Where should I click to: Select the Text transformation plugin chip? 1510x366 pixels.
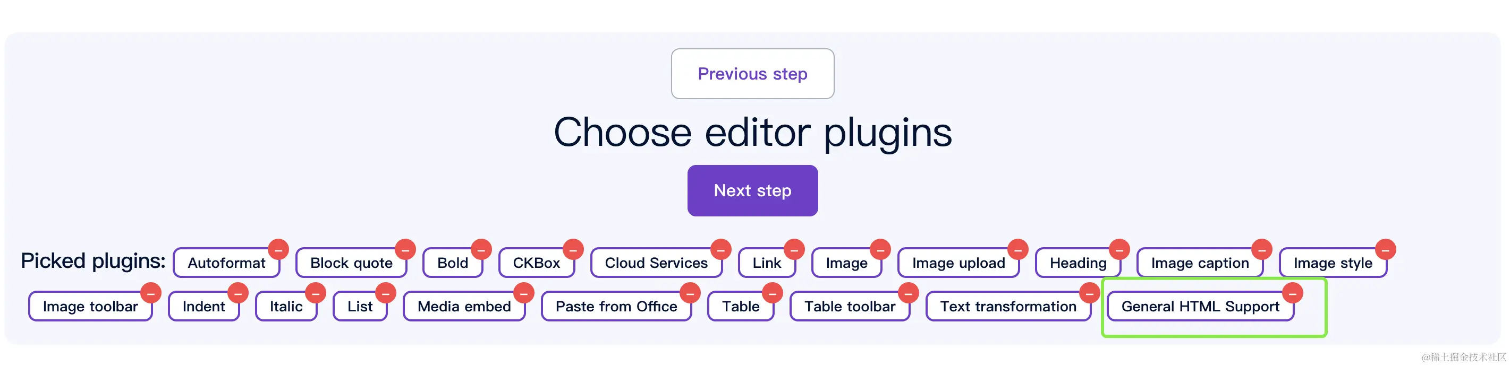pyautogui.click(x=1008, y=306)
